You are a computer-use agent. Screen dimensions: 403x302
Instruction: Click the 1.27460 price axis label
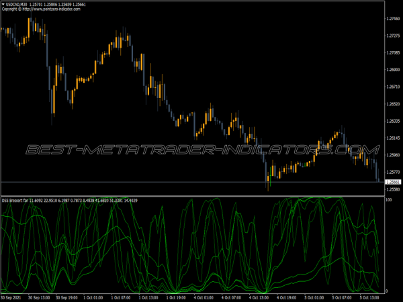coord(394,19)
